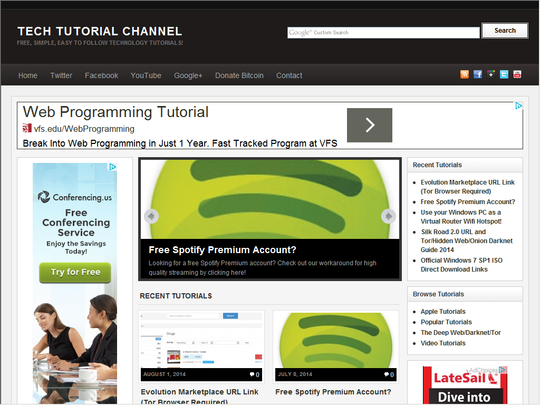Open featured slide title Free Spotify Premium Account?

(223, 249)
